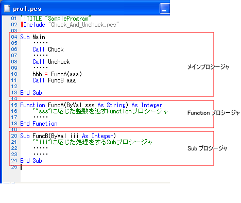Click the pro1.pcs title bar text
Image resolution: width=241 pixels, height=203 pixels.
click(x=27, y=9)
